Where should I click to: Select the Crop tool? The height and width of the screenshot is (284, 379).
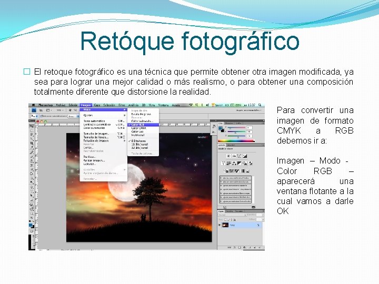click(x=32, y=143)
